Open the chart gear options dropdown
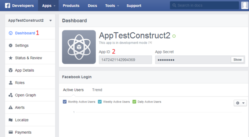 click(x=240, y=103)
